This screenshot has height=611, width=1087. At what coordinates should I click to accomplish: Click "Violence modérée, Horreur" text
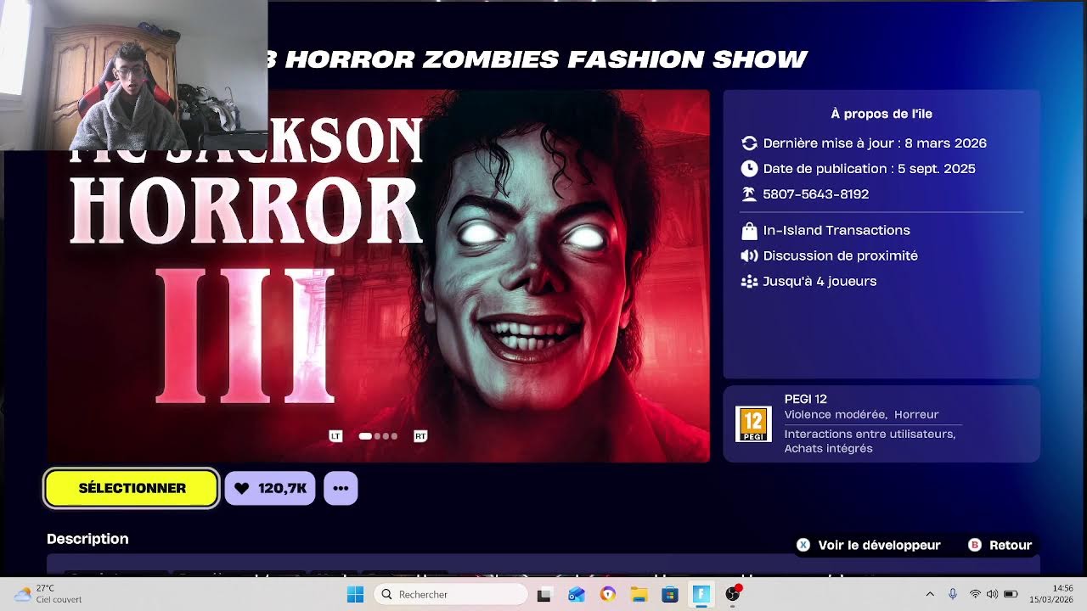(861, 414)
